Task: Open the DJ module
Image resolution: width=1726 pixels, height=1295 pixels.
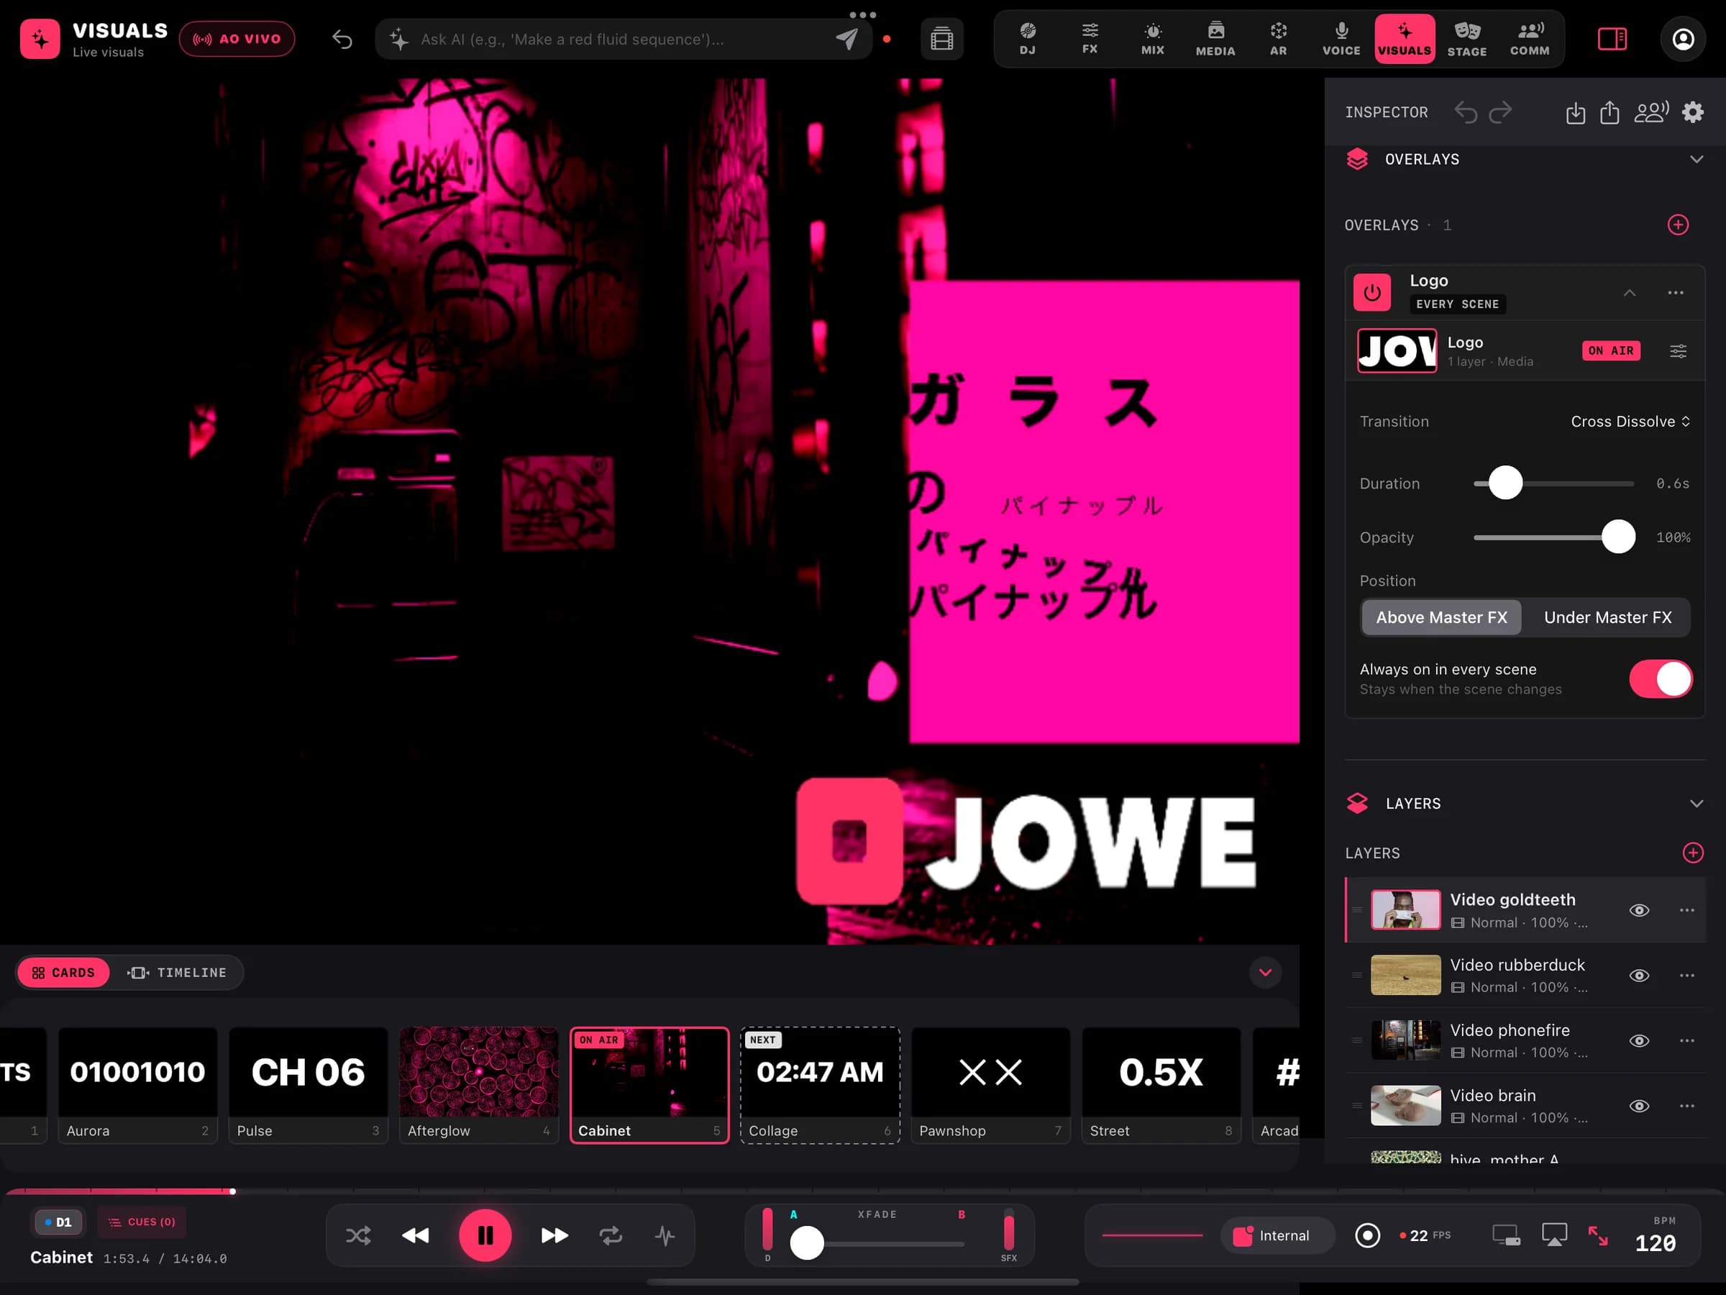Action: tap(1027, 39)
